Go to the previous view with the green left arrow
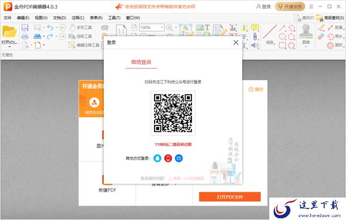 pyautogui.click(x=63, y=28)
